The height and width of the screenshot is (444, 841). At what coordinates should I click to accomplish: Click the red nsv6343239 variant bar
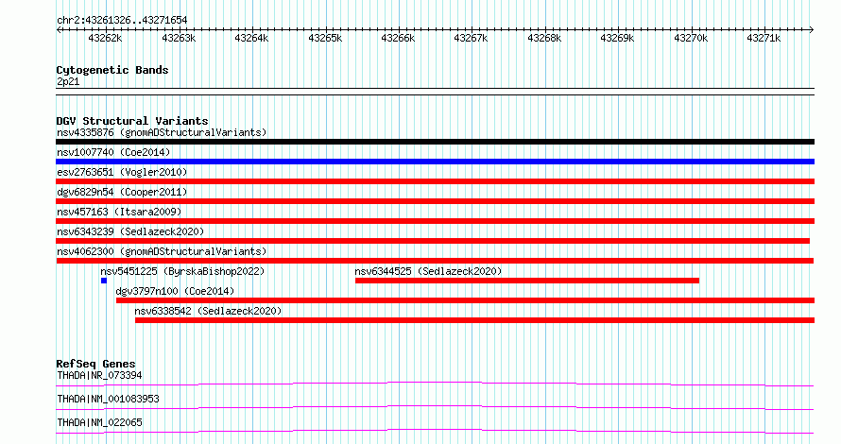click(x=433, y=241)
